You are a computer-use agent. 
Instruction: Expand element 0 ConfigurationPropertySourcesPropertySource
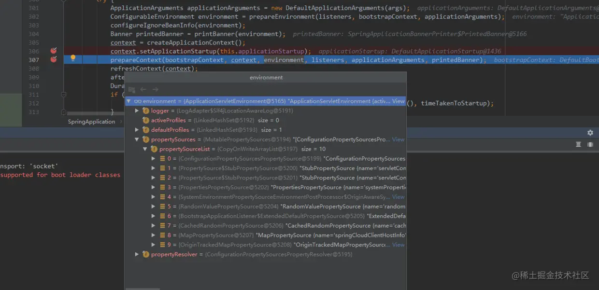(154, 159)
